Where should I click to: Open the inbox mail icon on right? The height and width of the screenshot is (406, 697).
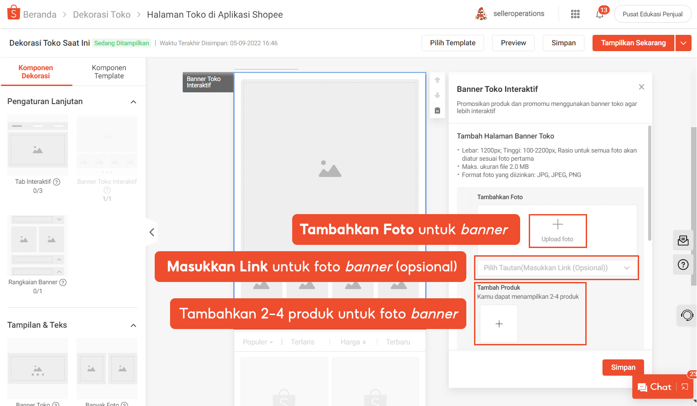(x=683, y=240)
